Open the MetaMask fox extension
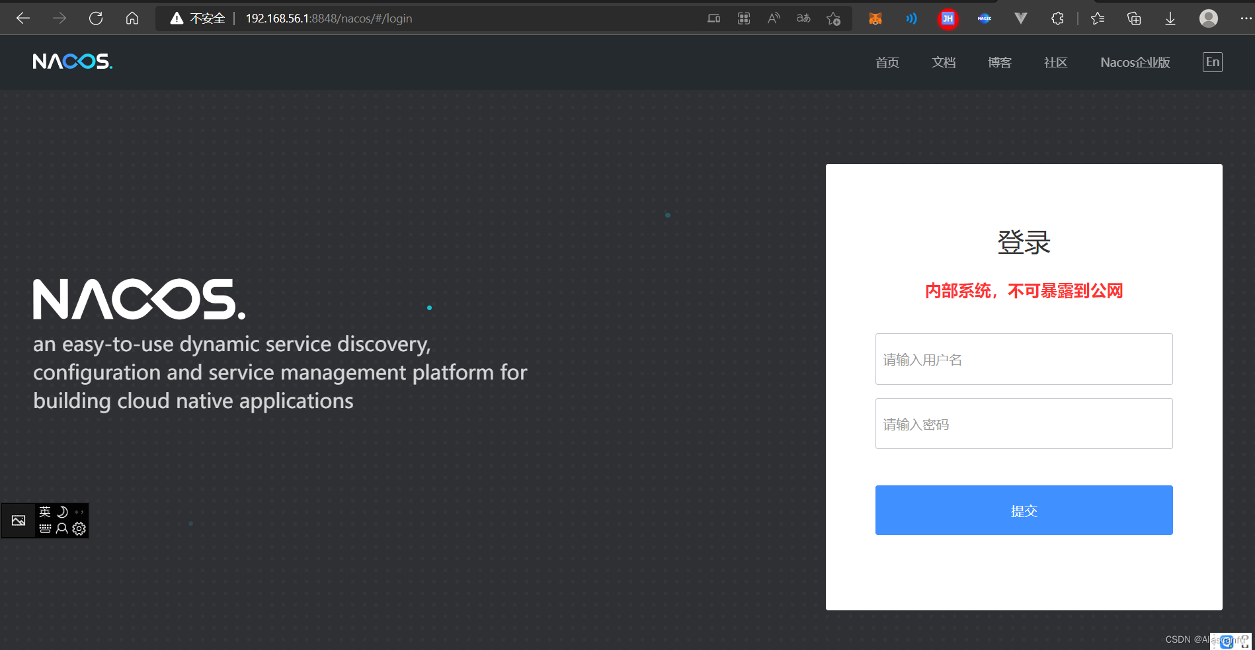The width and height of the screenshot is (1255, 650). tap(875, 19)
